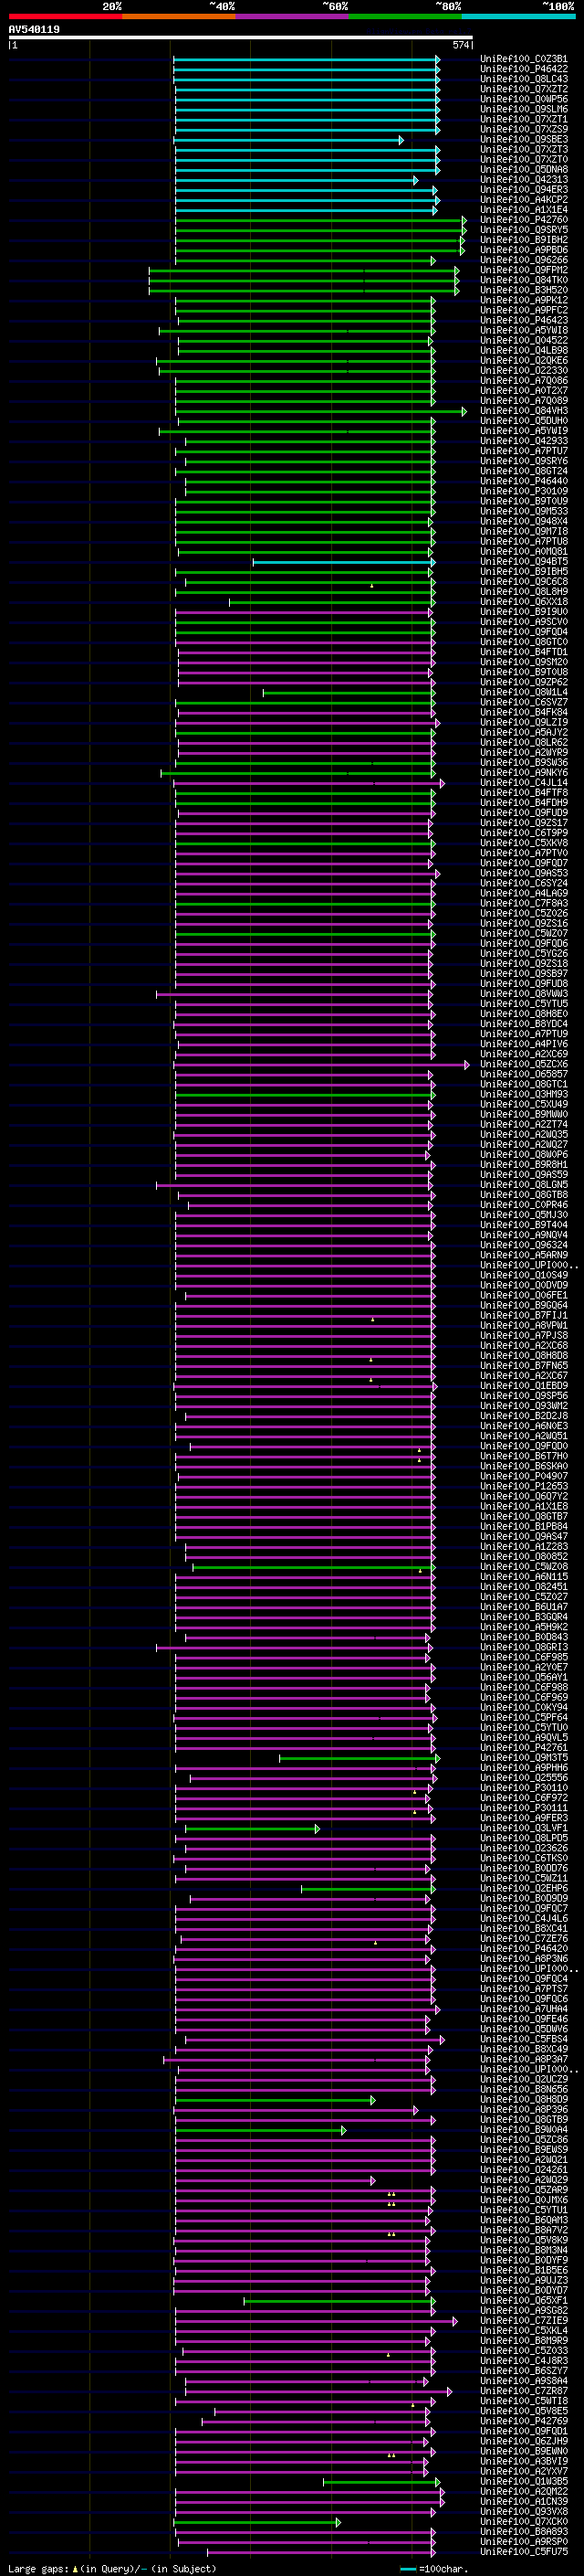584x2576 pixels.
Task: Select UniRef100_Q25556 label
Action: click(524, 1778)
